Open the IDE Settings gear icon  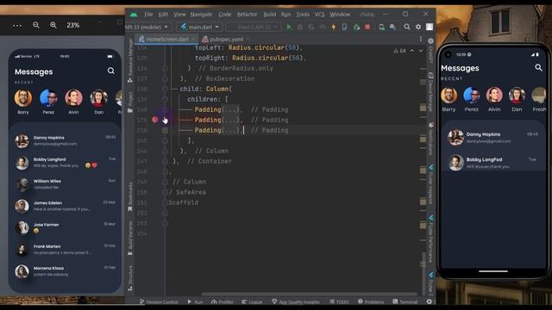tap(418, 27)
